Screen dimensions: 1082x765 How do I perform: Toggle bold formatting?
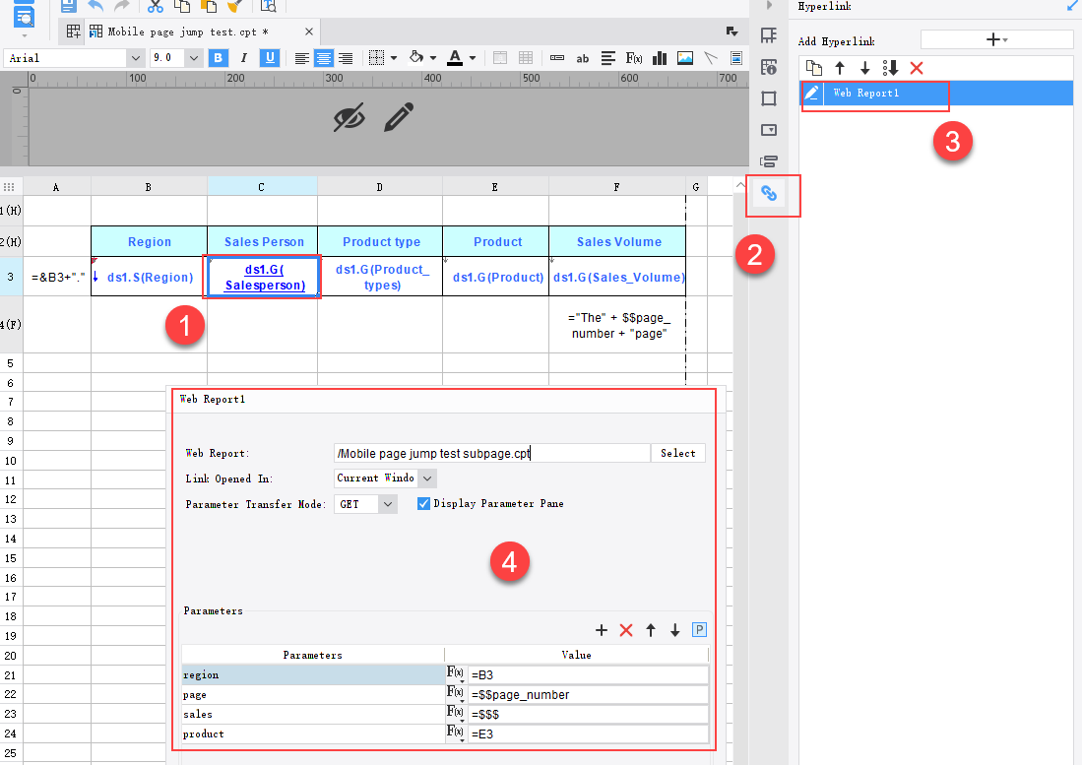coord(218,57)
